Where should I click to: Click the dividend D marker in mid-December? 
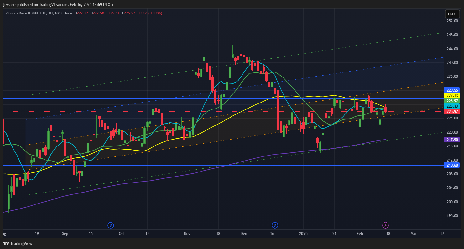[275, 225]
